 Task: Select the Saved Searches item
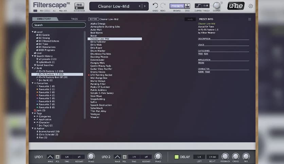[x=43, y=65]
